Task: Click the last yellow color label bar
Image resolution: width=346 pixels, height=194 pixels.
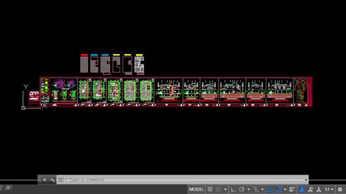Action: (139, 55)
